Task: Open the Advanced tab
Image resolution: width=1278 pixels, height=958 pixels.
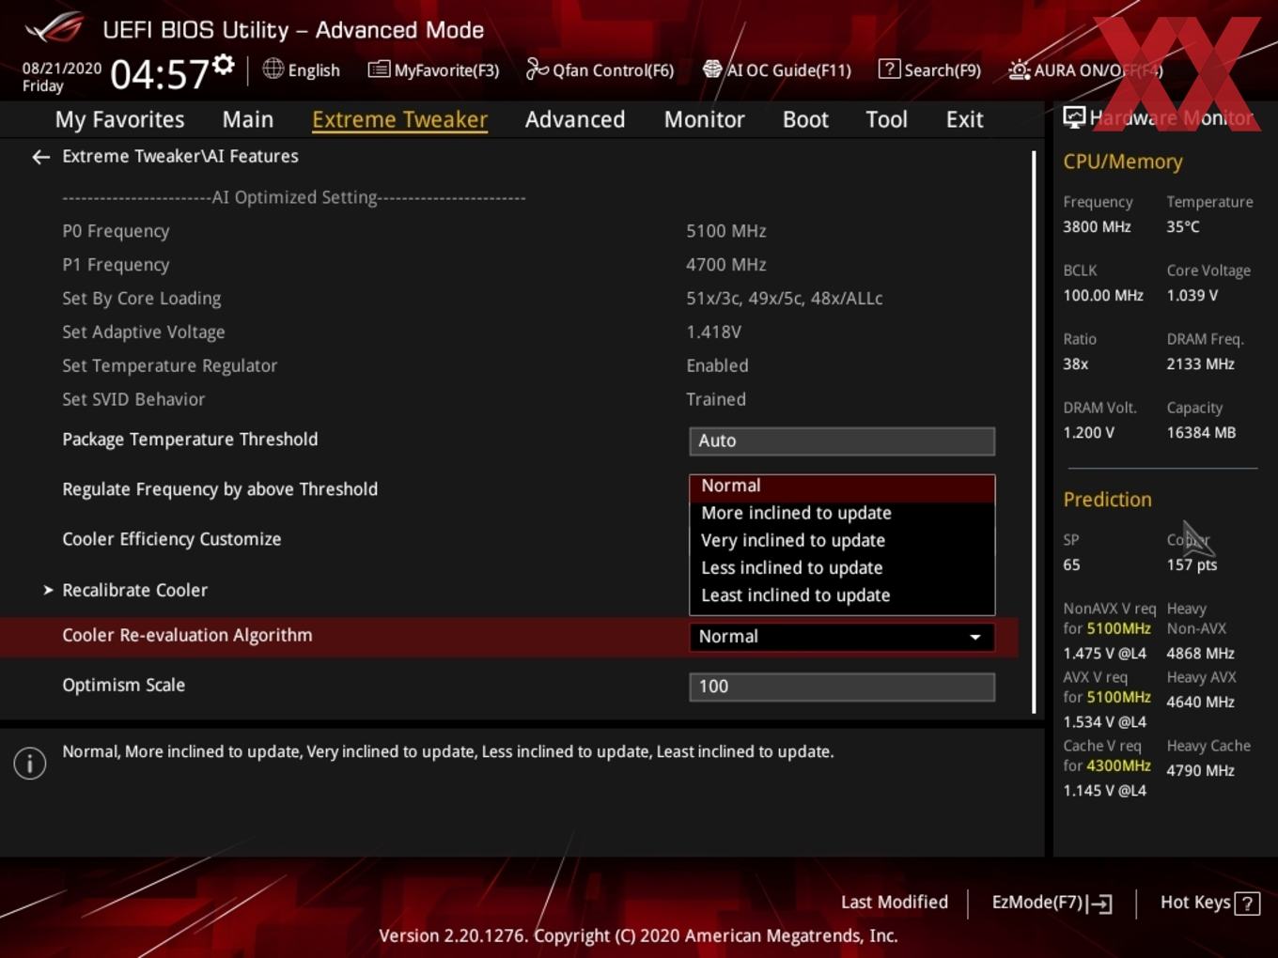Action: (x=575, y=119)
